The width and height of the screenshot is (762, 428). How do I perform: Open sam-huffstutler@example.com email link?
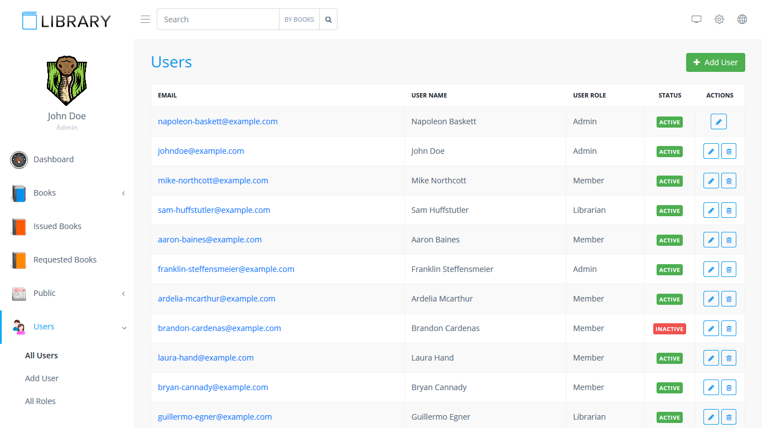(214, 210)
